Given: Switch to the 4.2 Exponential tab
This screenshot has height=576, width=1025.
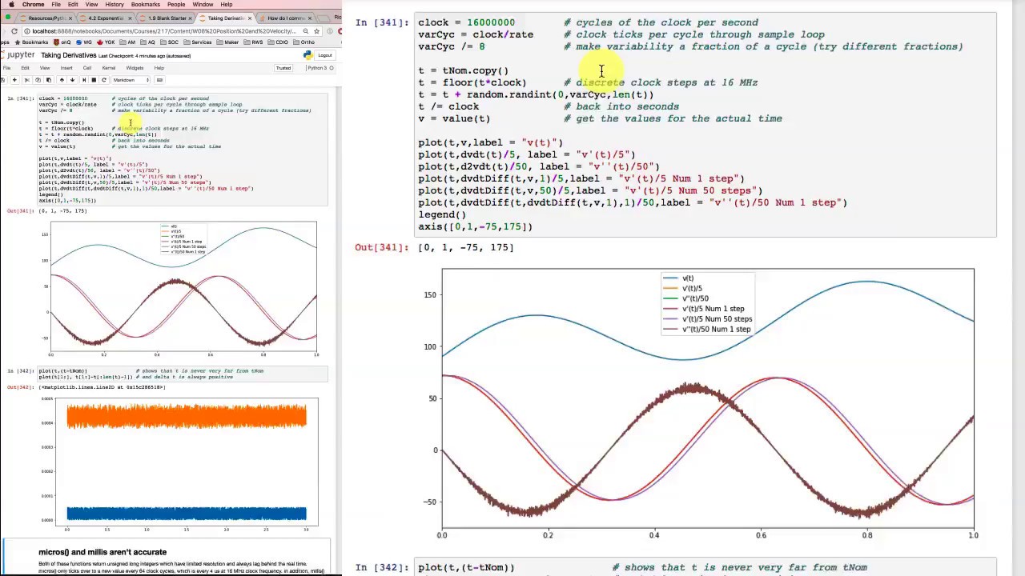Looking at the screenshot, I should tap(106, 18).
